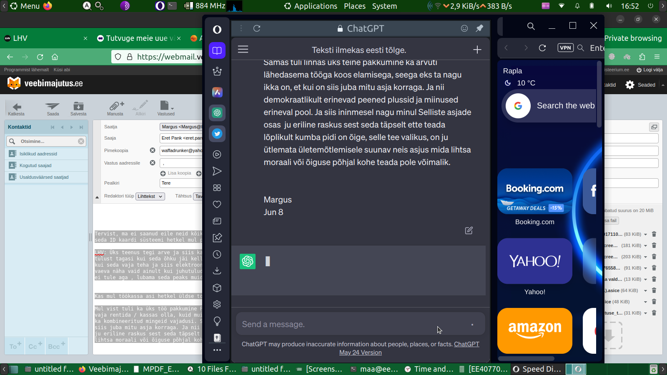Viewport: 667px width, 375px height.
Task: Open the Opera logo menu in sidebar
Action: pos(217,29)
